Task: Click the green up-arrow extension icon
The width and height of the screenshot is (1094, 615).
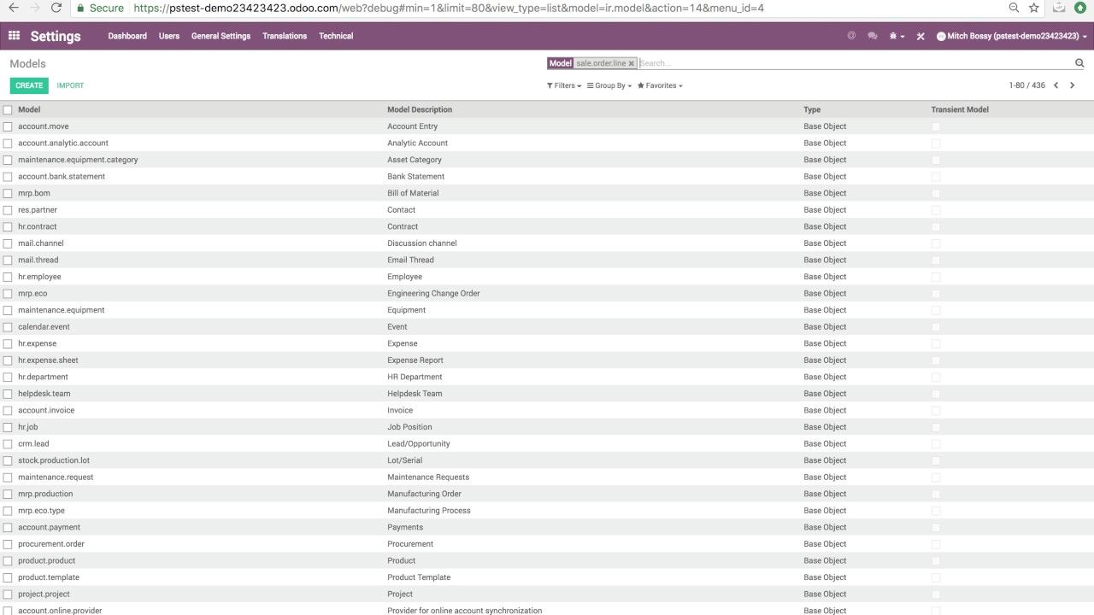Action: [x=1080, y=8]
